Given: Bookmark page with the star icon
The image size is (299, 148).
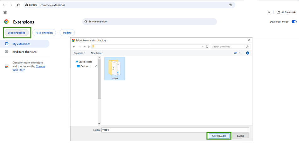Looking at the screenshot, I should (x=231, y=5).
